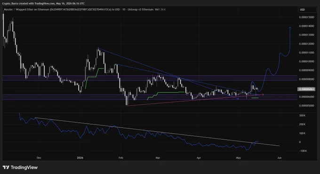Click the 0.000006000 price axis label

pyautogui.click(x=306, y=97)
